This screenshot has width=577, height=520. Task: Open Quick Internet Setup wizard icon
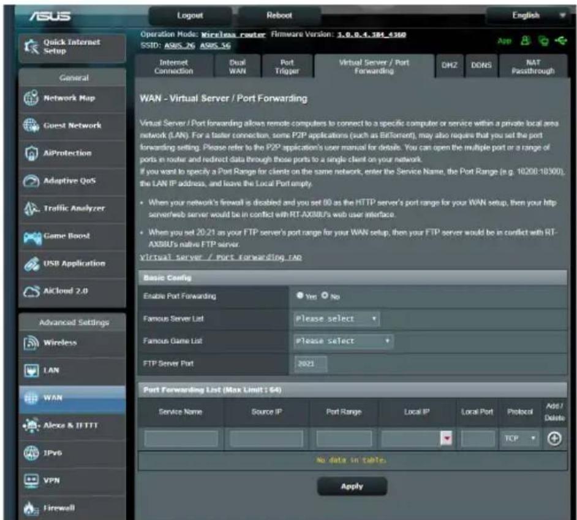point(31,47)
